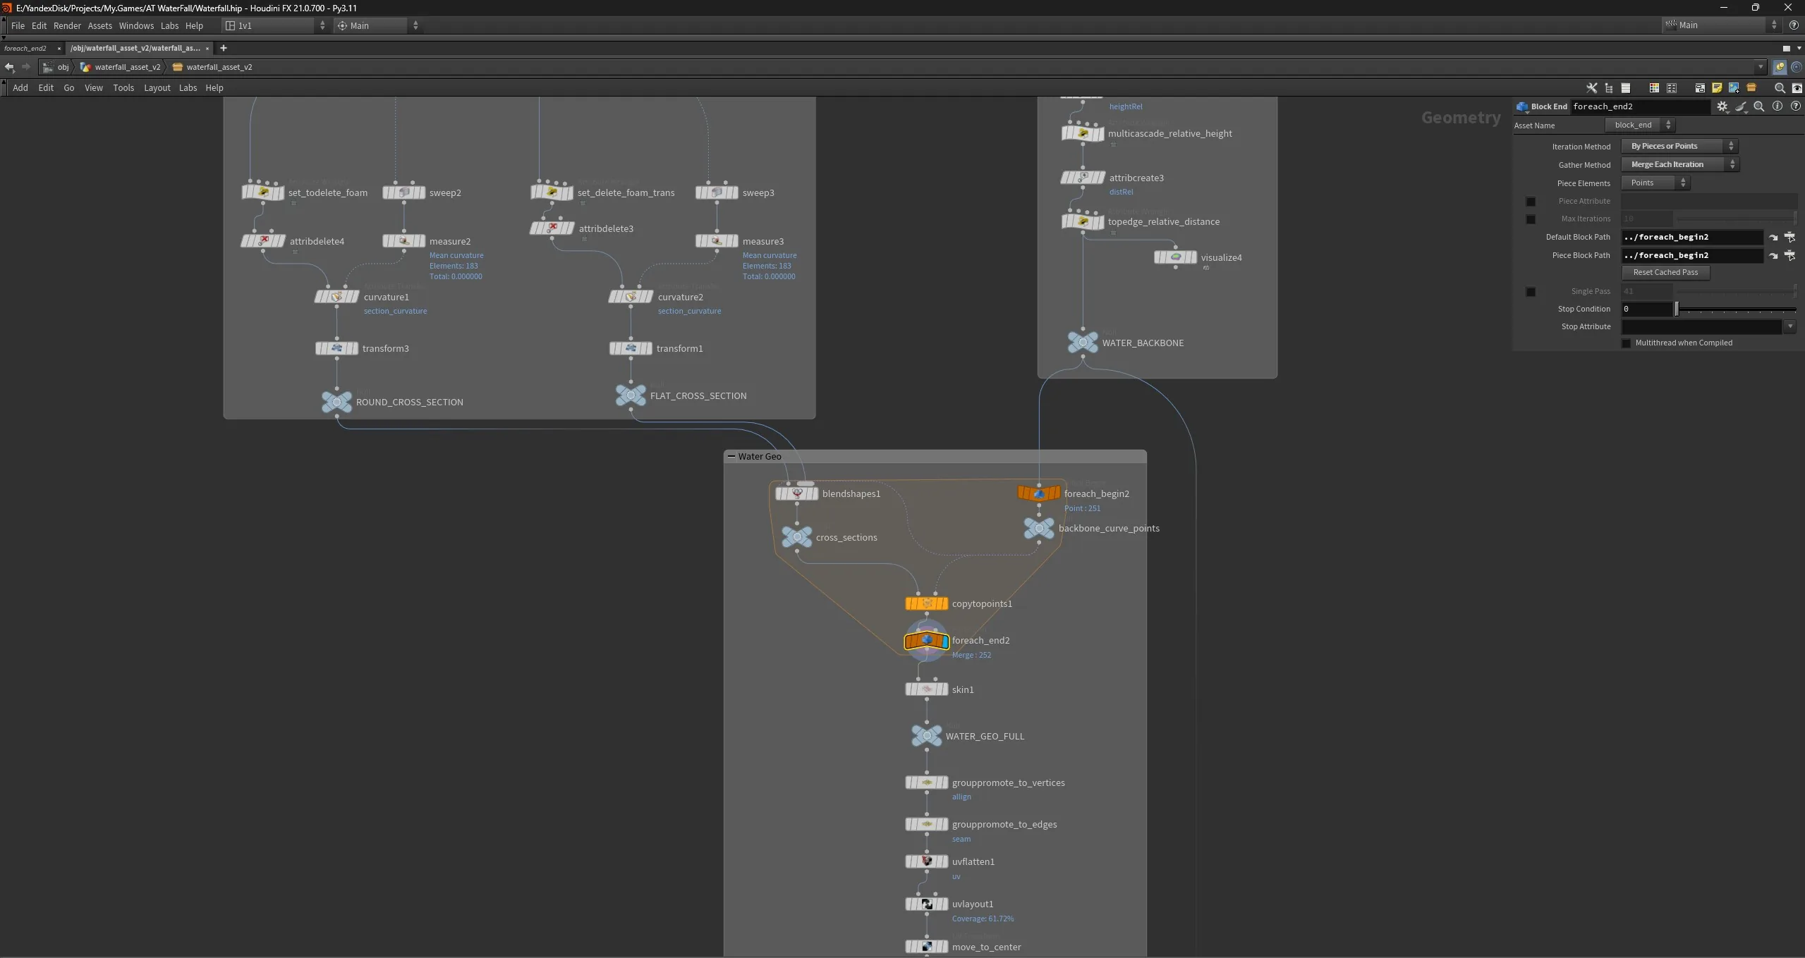This screenshot has height=958, width=1805.
Task: Click the parameter search magnifier icon
Action: point(1759,106)
